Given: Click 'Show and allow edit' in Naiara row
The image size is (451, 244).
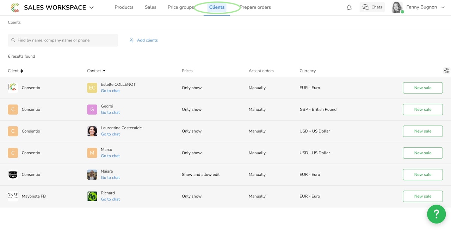Looking at the screenshot, I should [200, 174].
